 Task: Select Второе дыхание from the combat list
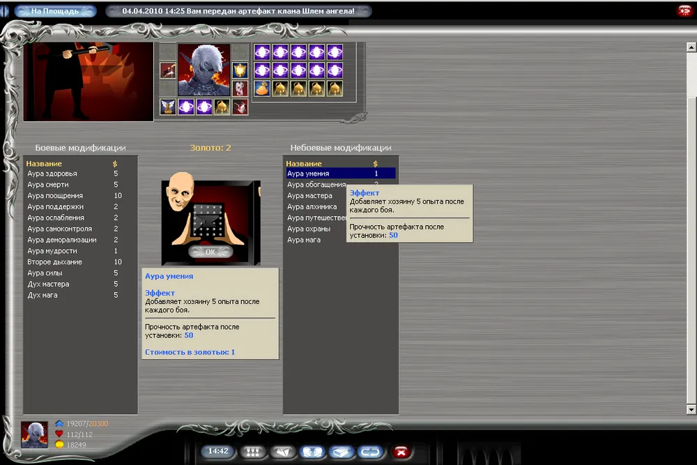click(x=54, y=262)
